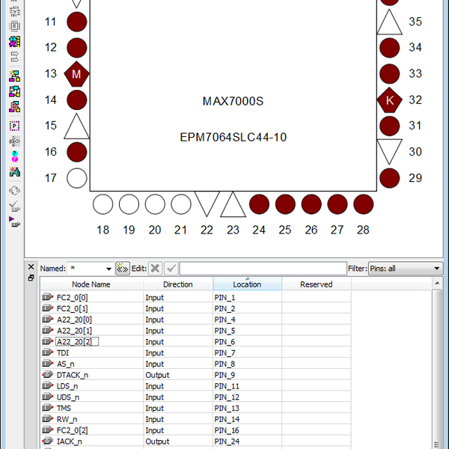This screenshot has width=449, height=449.
Task: Open the Named filter dropdown
Action: click(109, 269)
